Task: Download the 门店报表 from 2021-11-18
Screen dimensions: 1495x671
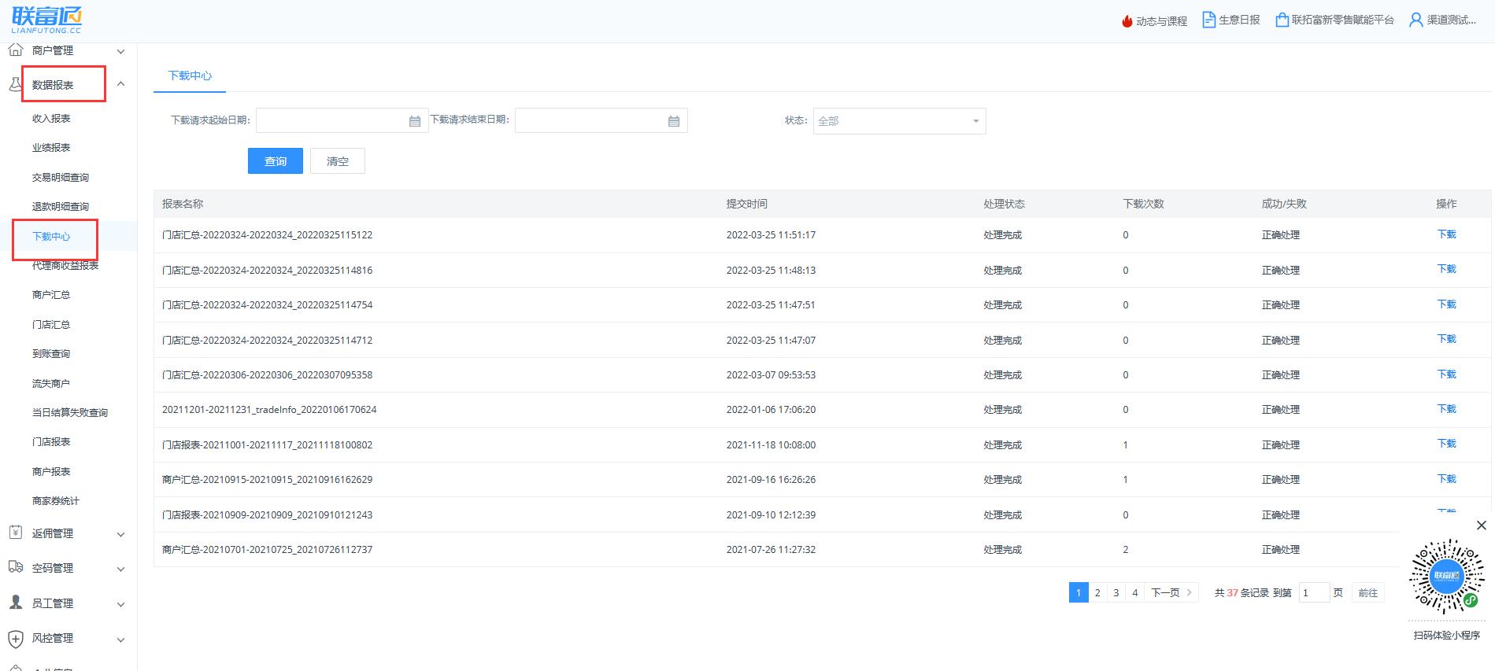Action: click(1447, 443)
